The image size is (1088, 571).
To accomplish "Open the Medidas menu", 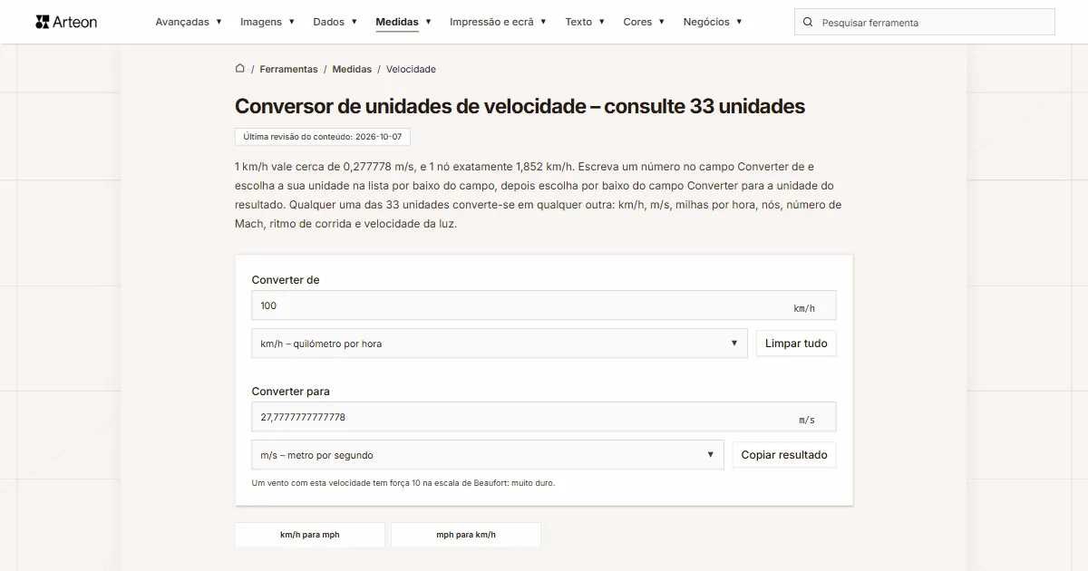I will 403,22.
